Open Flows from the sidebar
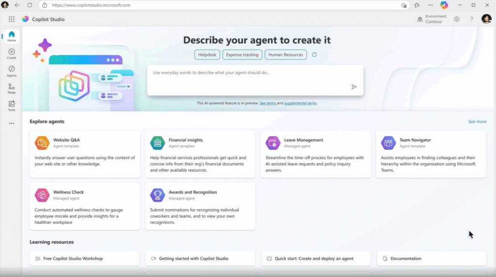The height and width of the screenshot is (277, 496). (12, 88)
